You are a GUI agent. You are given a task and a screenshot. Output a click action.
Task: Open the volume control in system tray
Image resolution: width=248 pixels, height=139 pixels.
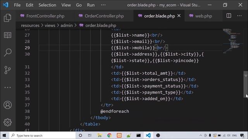[x=229, y=136]
